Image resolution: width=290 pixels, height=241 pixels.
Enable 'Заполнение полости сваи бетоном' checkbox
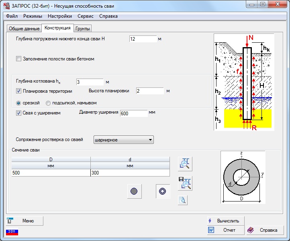18,59
